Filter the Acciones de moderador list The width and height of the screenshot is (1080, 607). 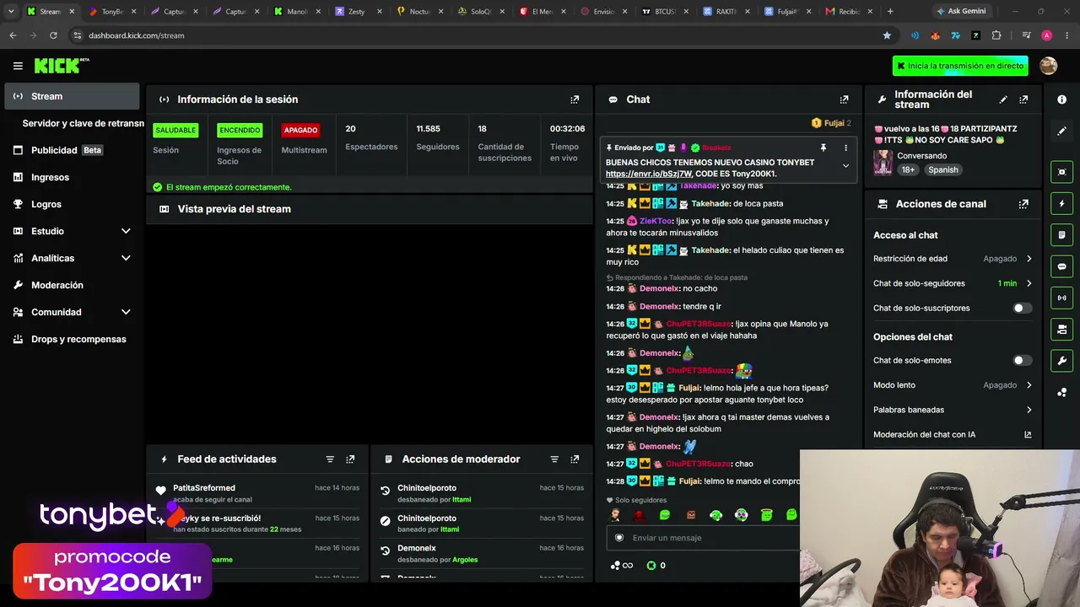[x=554, y=459]
